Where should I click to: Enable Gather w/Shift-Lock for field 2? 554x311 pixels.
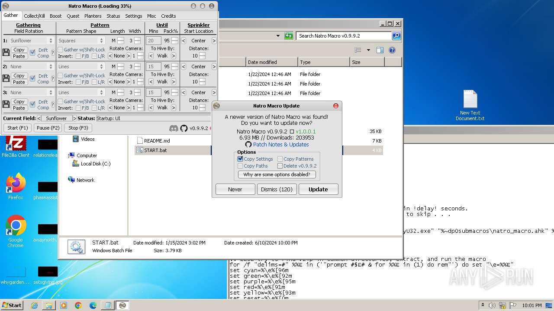pos(60,76)
